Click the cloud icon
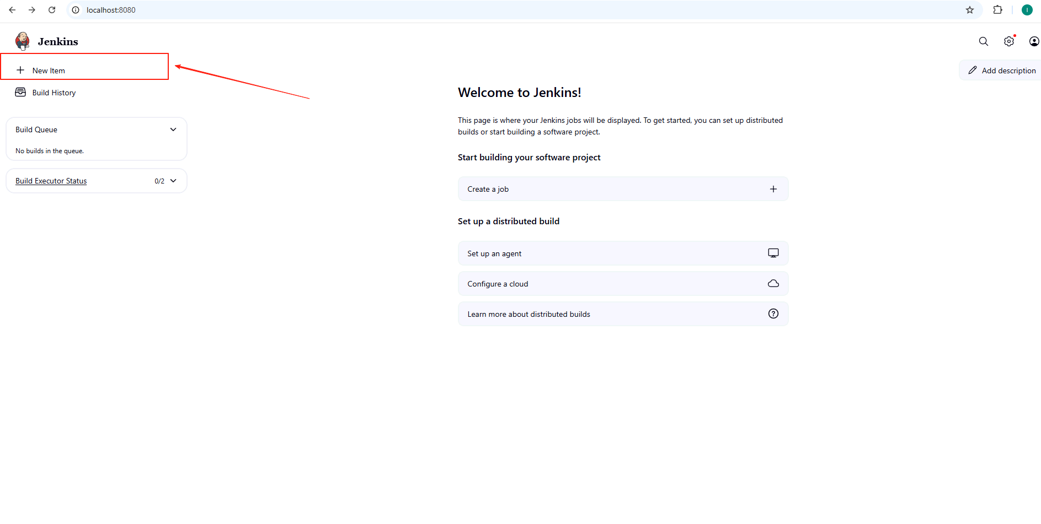 pyautogui.click(x=773, y=283)
